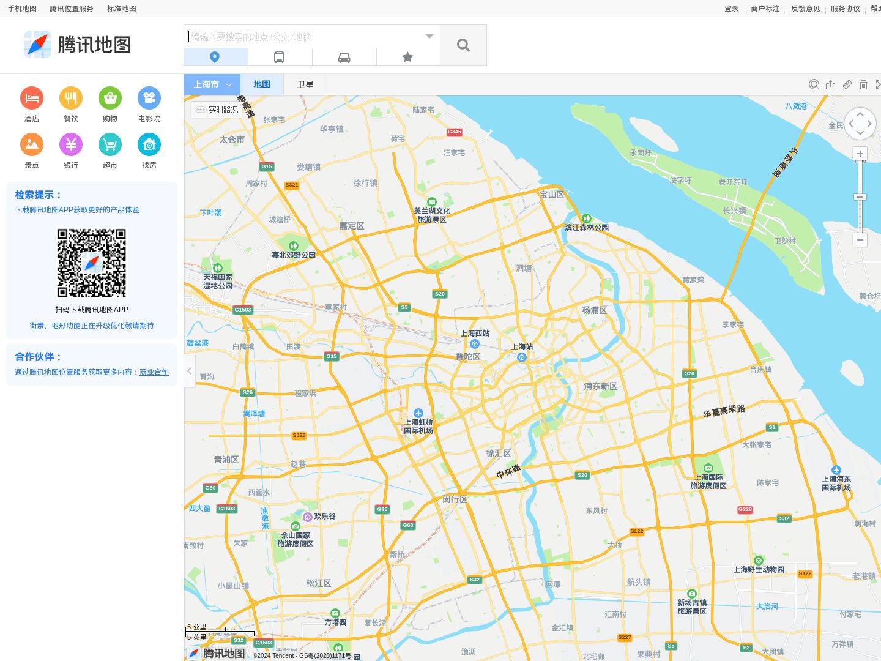The height and width of the screenshot is (661, 881).
Task: Choose the 电影院 cinema category icon
Action: click(149, 98)
